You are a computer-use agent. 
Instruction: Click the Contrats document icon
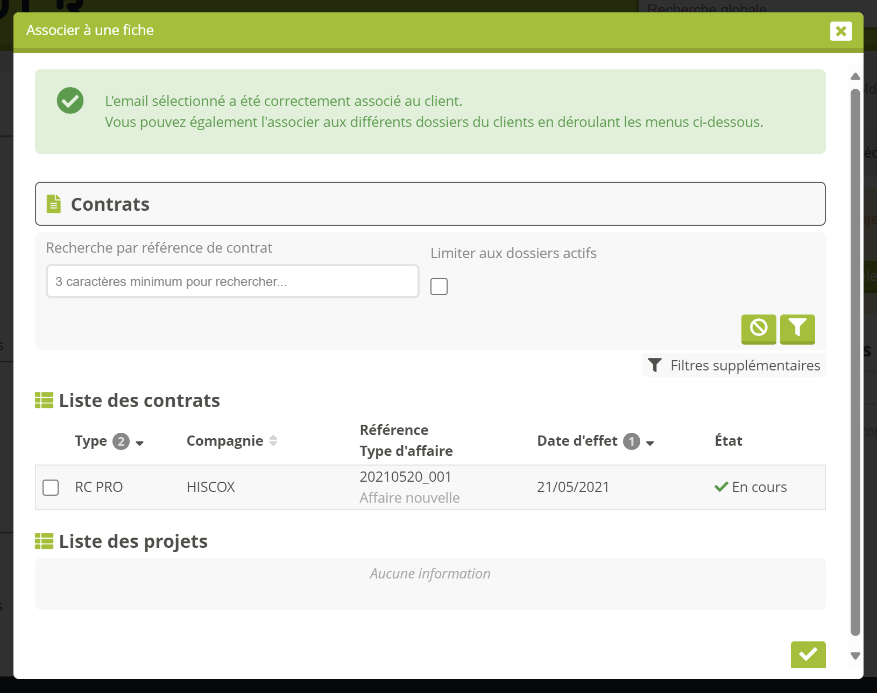click(54, 204)
